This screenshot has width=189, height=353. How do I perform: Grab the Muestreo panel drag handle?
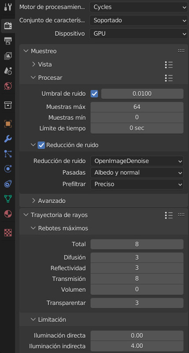click(x=181, y=51)
